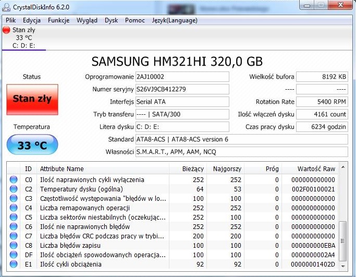Viewport: 356px width, 277px height.
Task: Open the Funkcje menu
Action: pyautogui.click(x=58, y=20)
